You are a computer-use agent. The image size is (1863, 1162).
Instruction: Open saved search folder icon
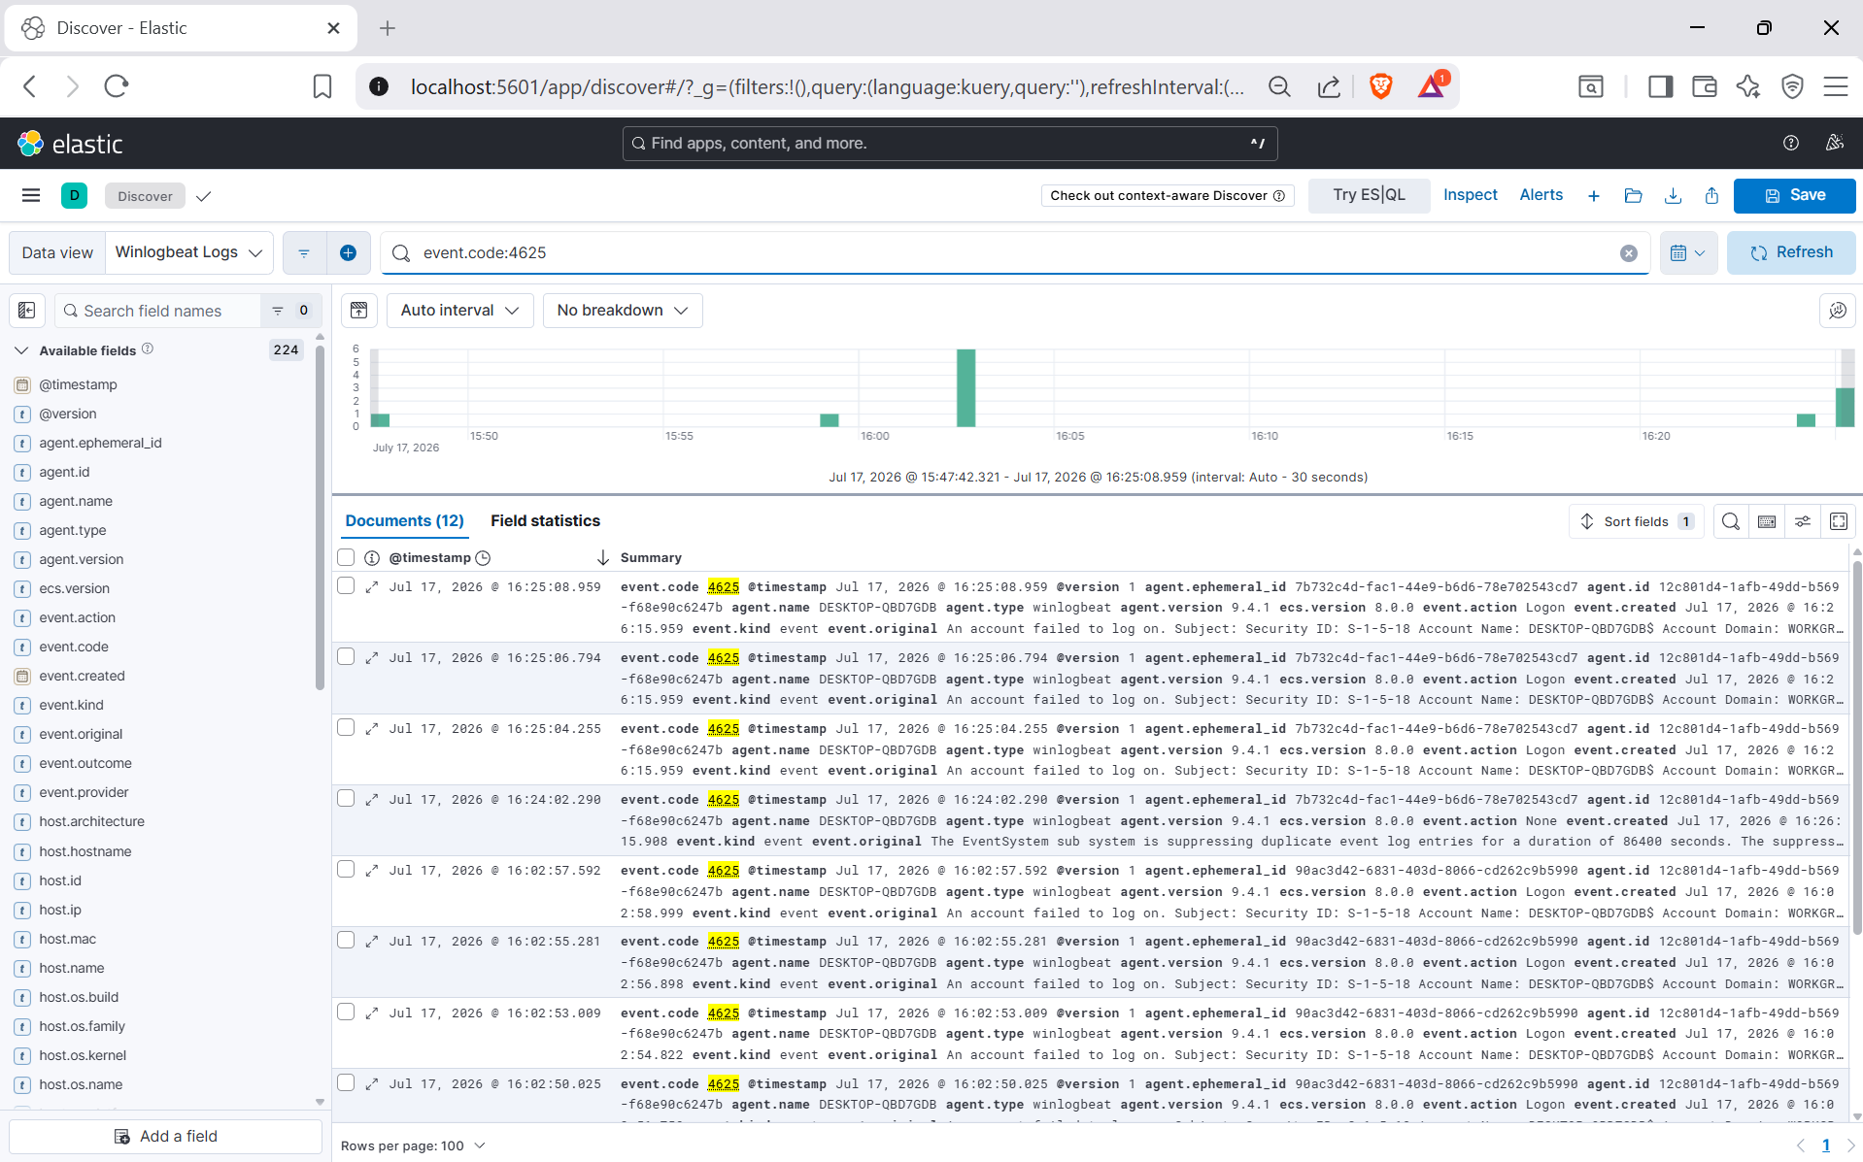[1633, 196]
